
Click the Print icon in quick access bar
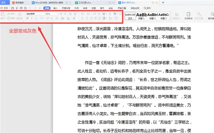pyautogui.click(x=21, y=8)
